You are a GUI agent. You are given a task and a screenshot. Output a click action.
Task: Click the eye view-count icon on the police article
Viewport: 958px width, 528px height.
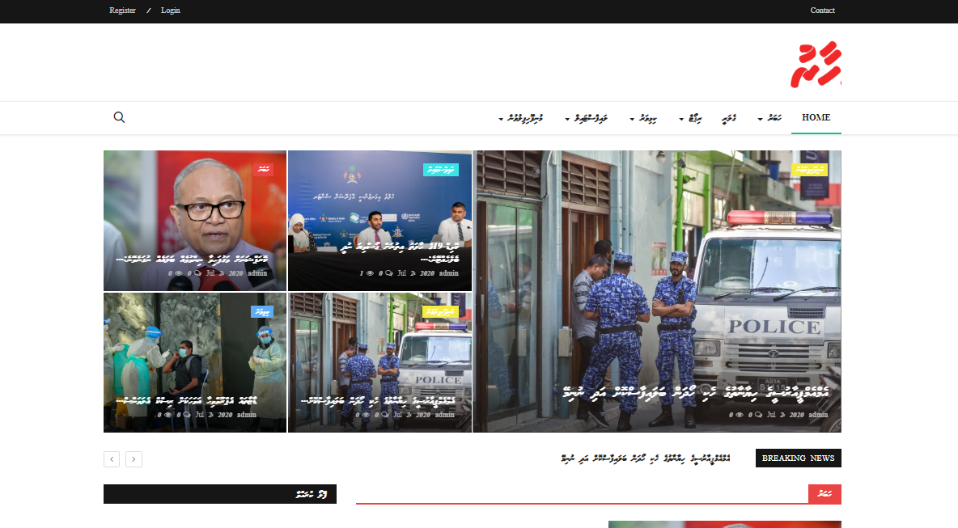366,415
